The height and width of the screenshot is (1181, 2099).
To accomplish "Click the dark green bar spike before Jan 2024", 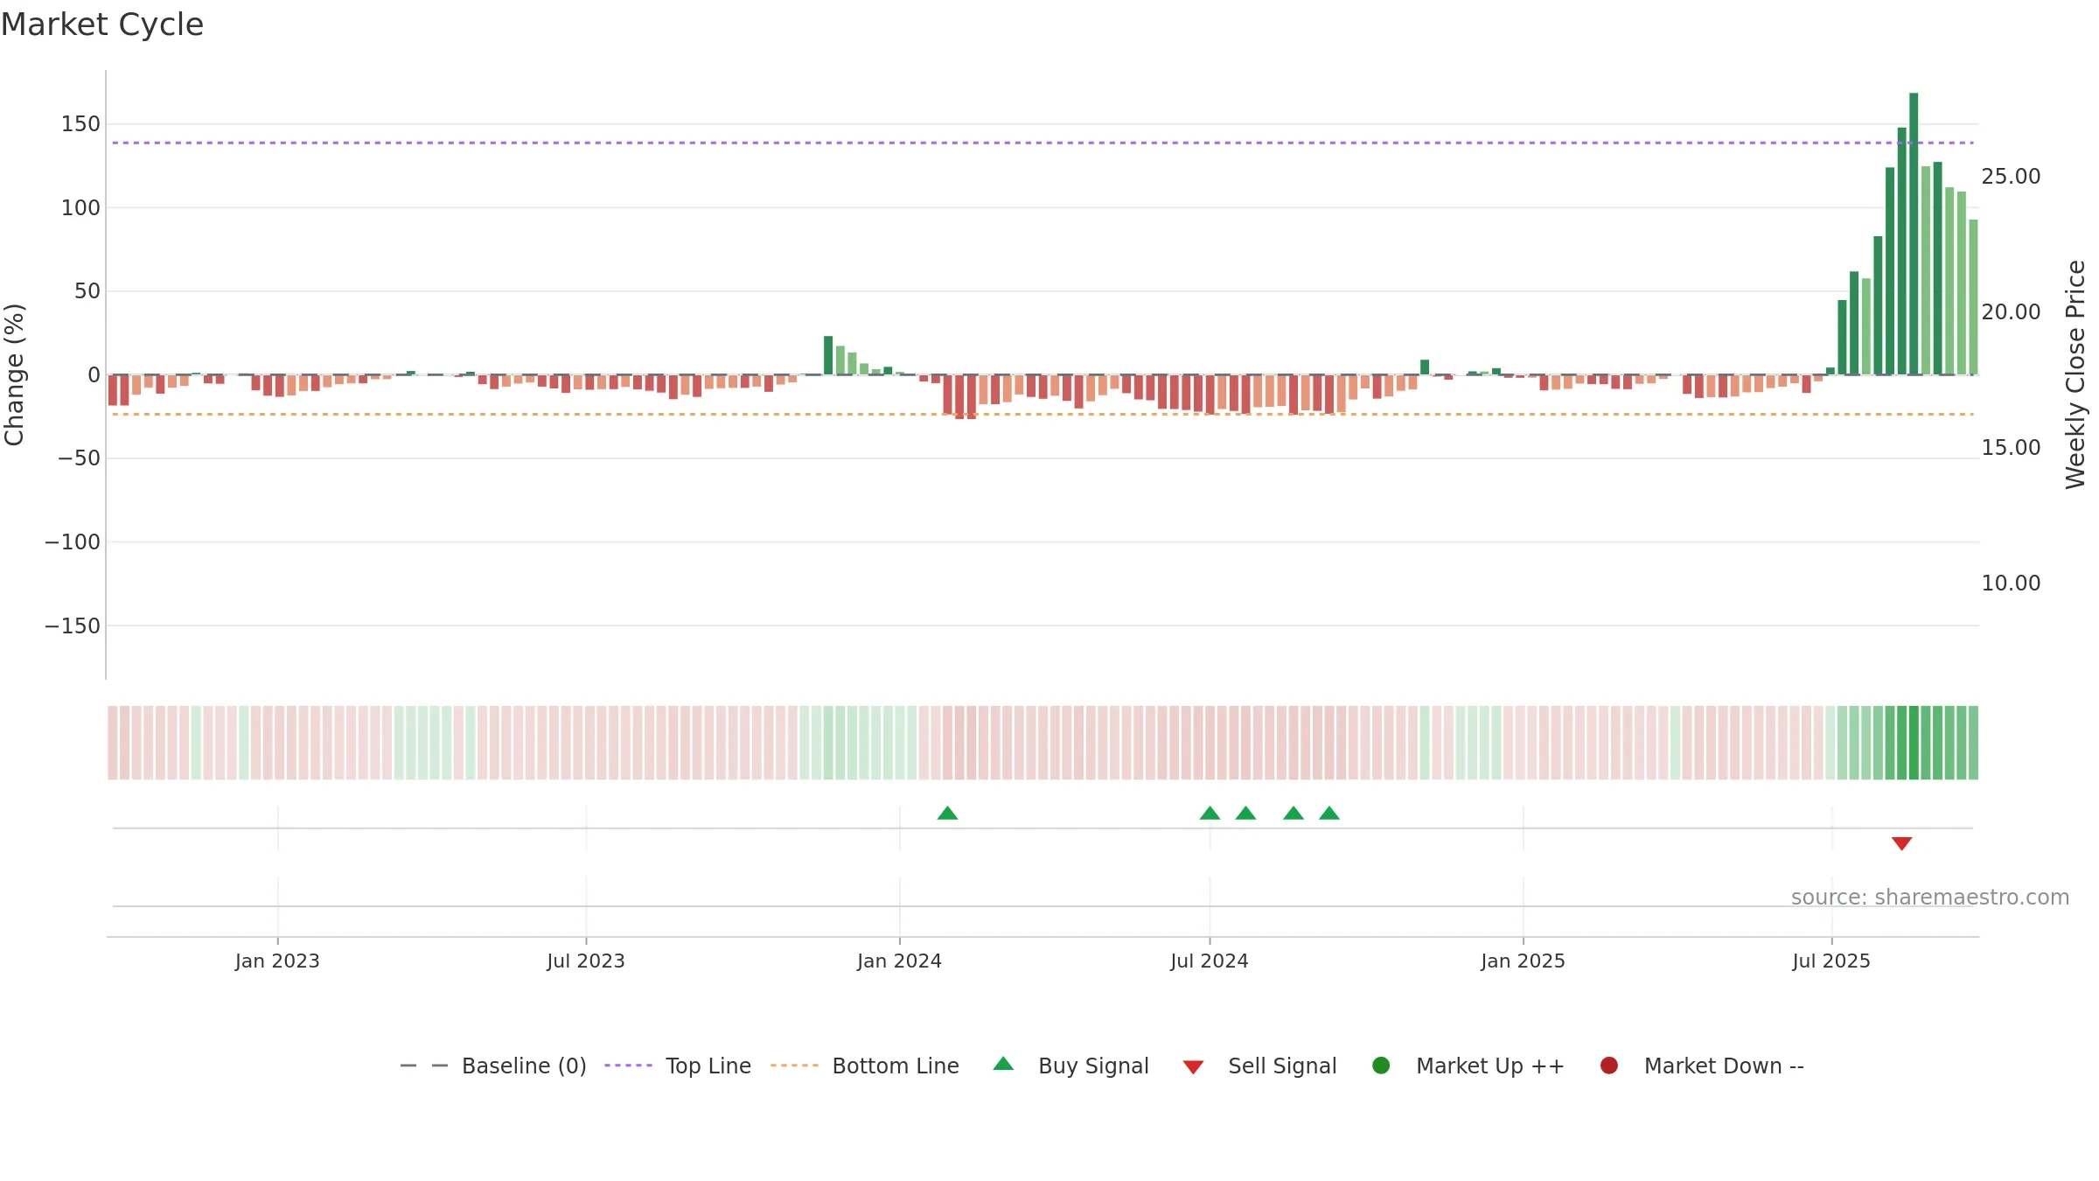I will point(828,355).
